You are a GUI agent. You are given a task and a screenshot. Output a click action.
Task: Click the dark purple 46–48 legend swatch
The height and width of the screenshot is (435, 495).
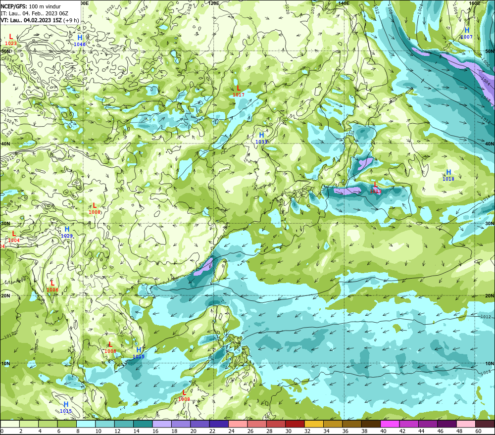coord(446,424)
